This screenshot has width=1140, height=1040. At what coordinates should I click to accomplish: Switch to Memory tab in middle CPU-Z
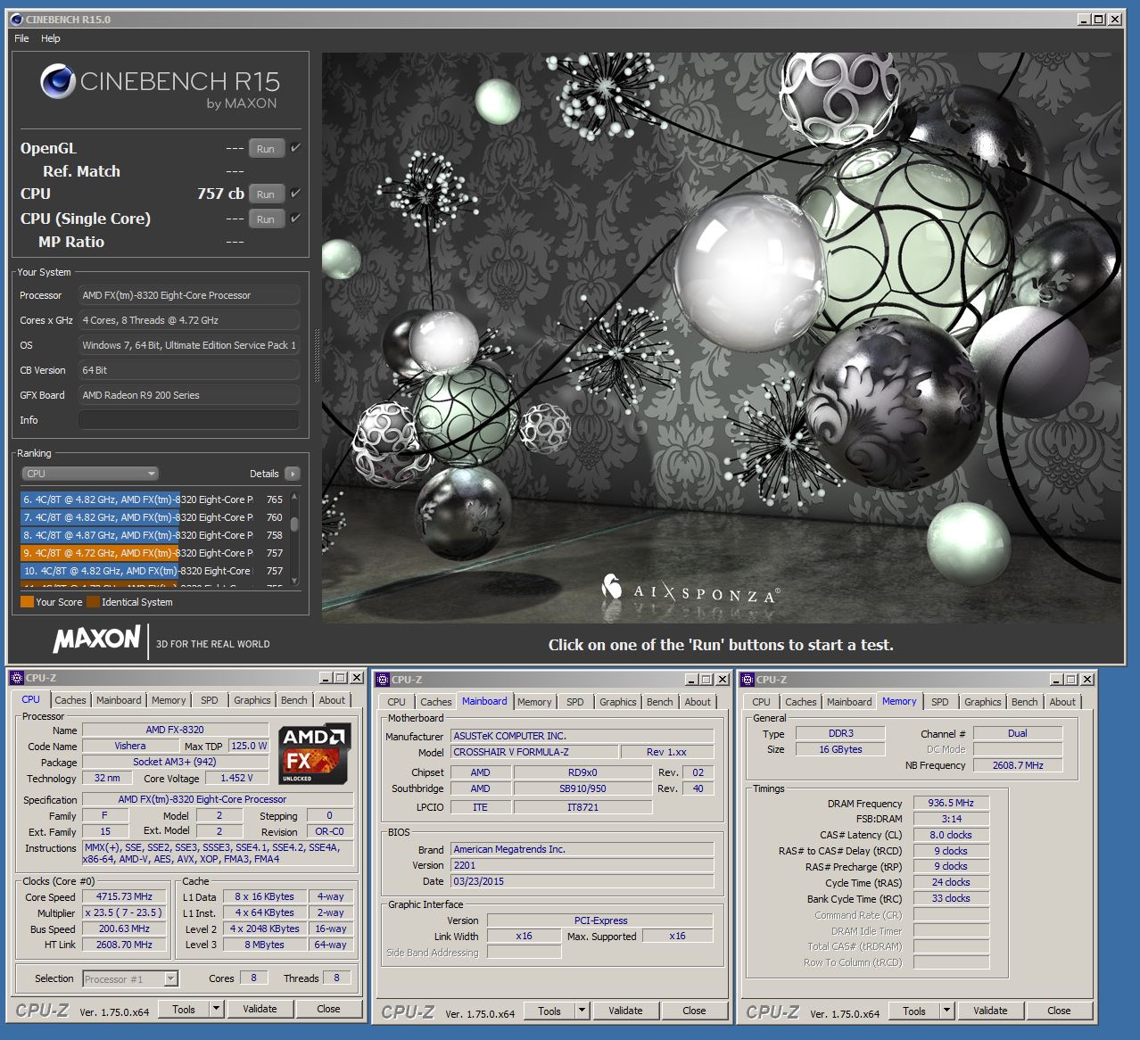534,702
